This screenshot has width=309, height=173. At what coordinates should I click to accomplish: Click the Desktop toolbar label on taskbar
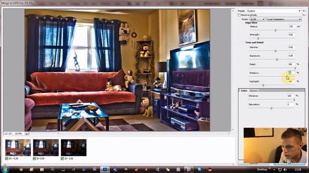click(x=262, y=169)
